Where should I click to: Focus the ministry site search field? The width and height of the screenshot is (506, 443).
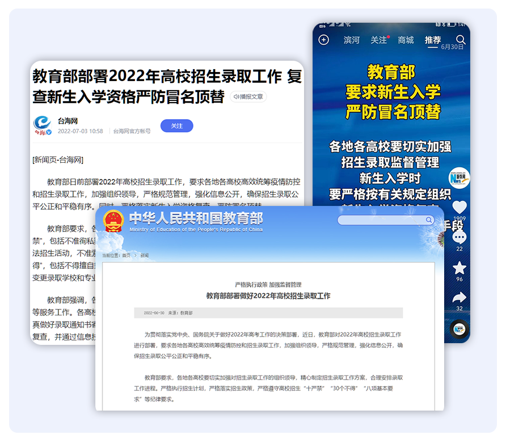(381, 220)
